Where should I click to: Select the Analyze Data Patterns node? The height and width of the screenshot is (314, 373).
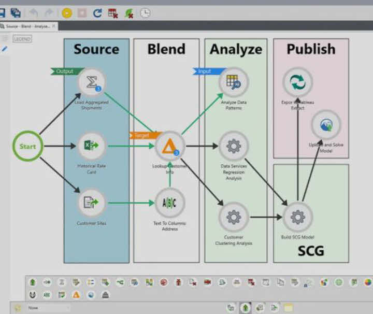point(234,82)
